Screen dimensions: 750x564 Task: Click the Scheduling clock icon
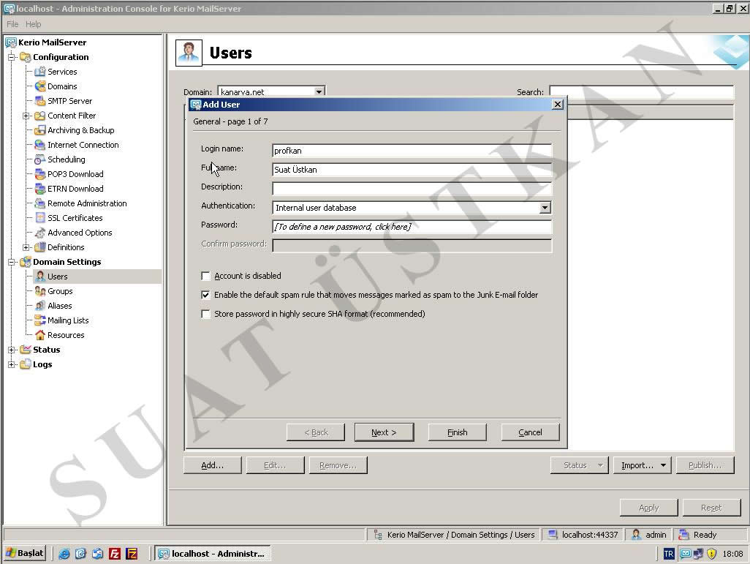[x=40, y=159]
